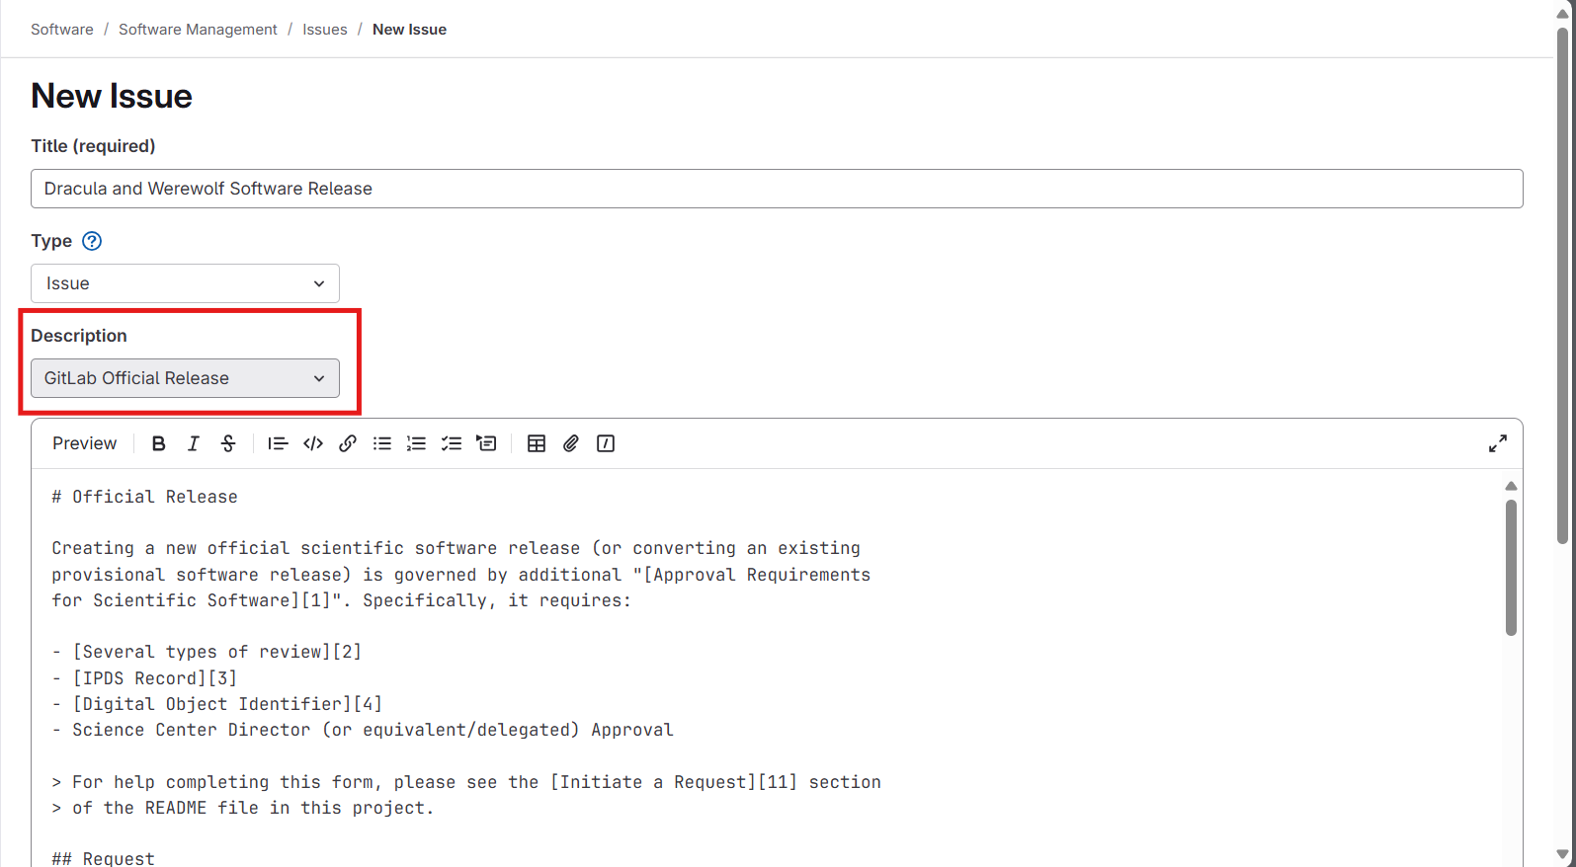Viewport: 1576px width, 867px height.
Task: Add a bullet list
Action: [382, 443]
